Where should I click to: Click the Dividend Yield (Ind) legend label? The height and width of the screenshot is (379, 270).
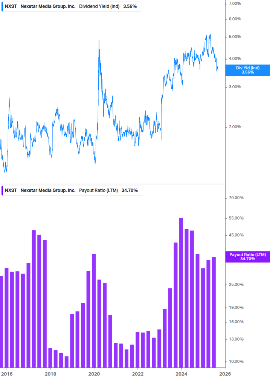(x=99, y=6)
